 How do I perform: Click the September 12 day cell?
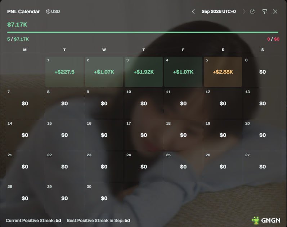coord(223,103)
